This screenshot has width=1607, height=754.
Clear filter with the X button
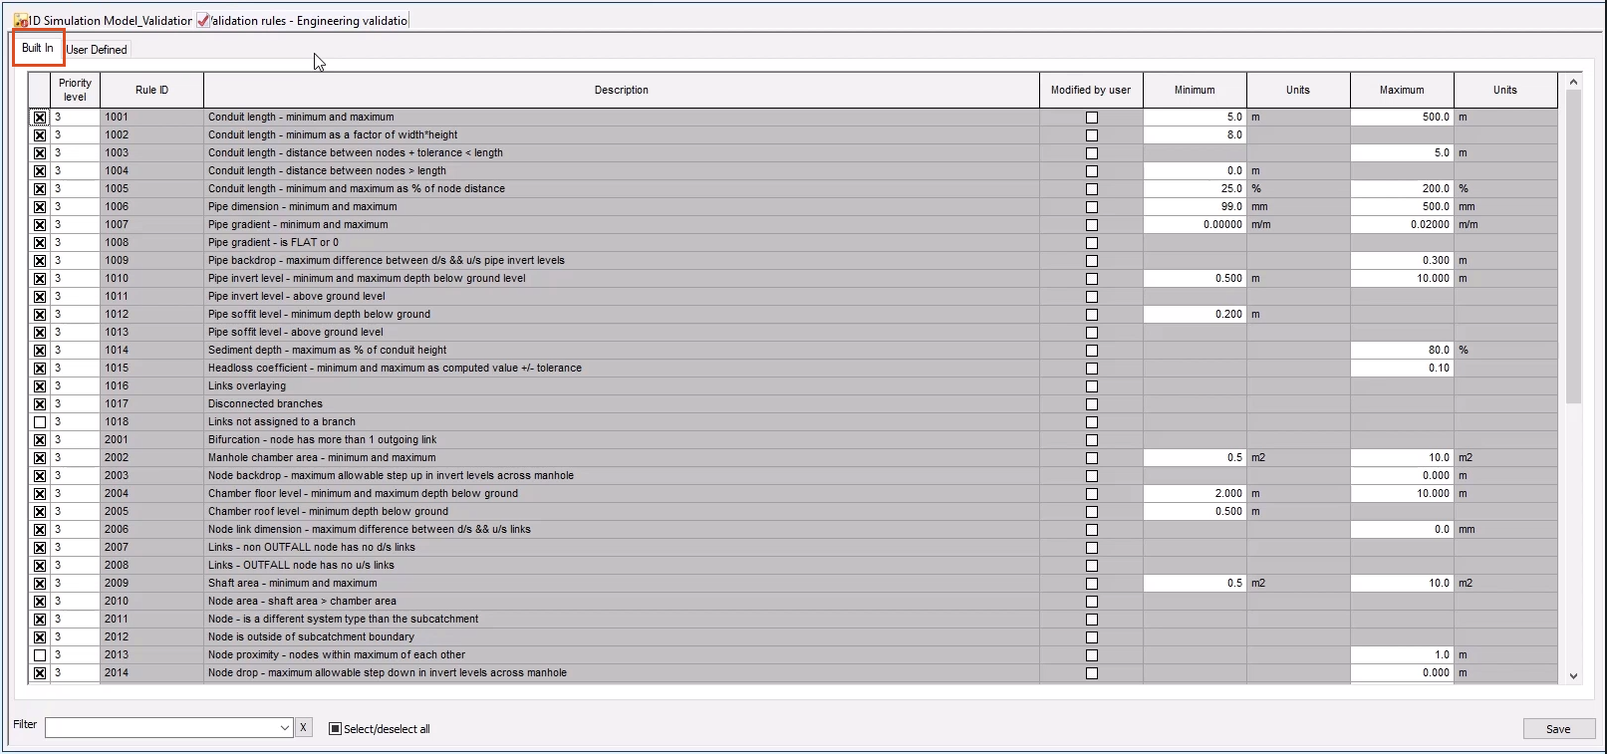coord(303,728)
